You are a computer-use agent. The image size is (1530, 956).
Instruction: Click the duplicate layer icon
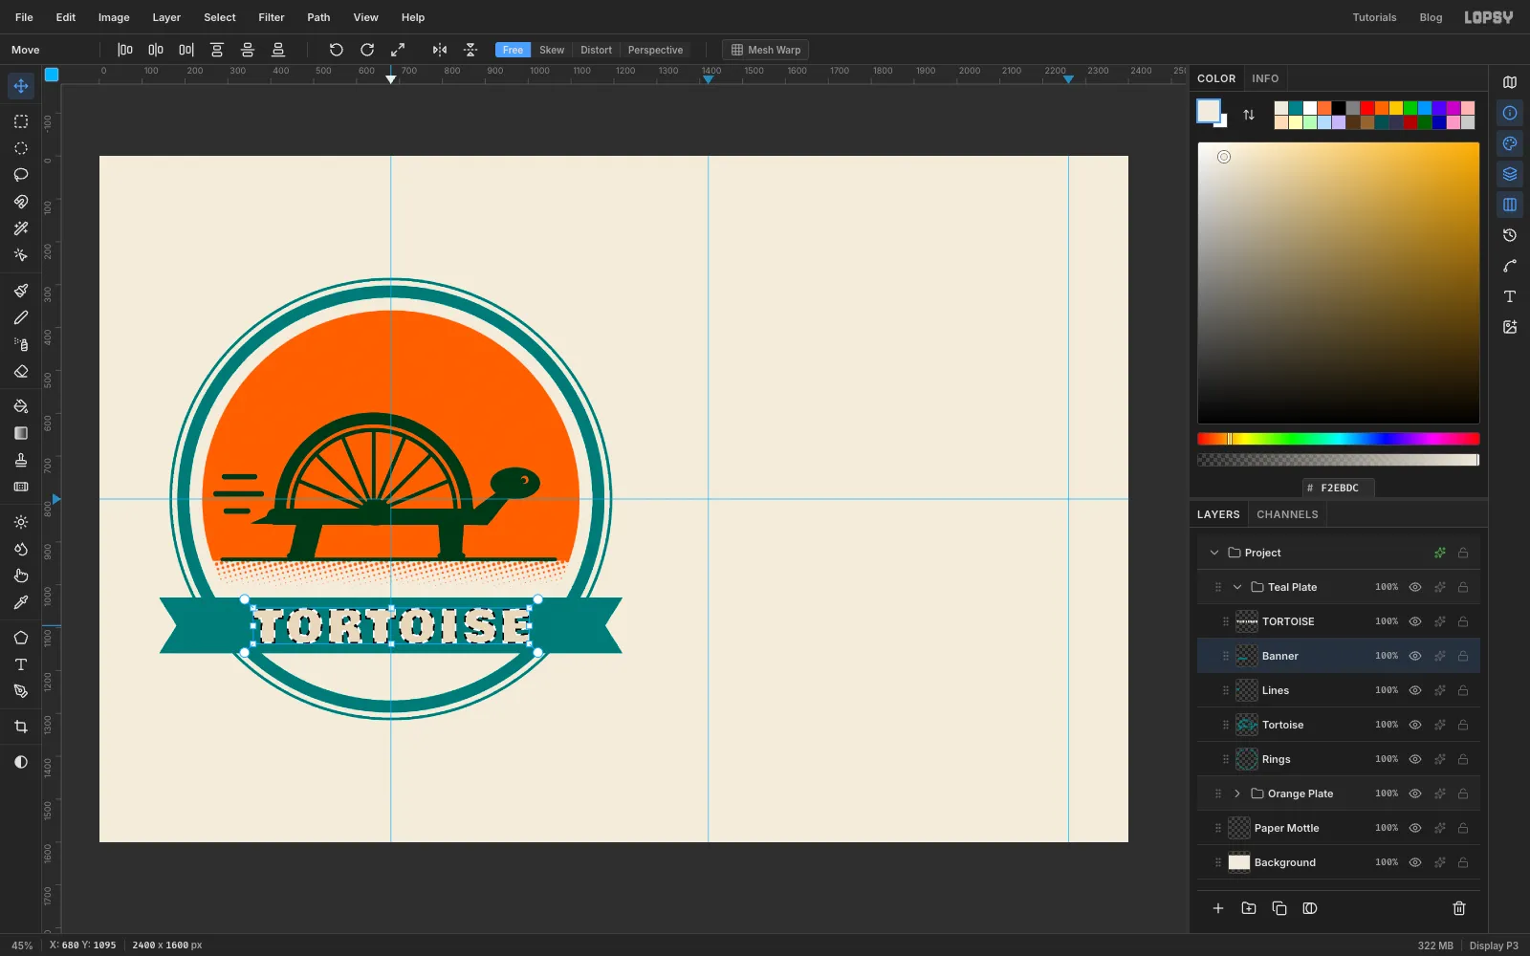[x=1279, y=908]
